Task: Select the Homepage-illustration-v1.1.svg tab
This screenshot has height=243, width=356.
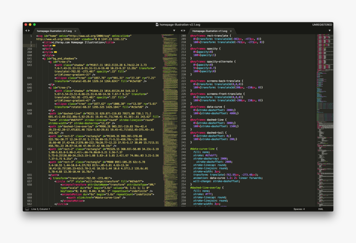Action: point(209,31)
